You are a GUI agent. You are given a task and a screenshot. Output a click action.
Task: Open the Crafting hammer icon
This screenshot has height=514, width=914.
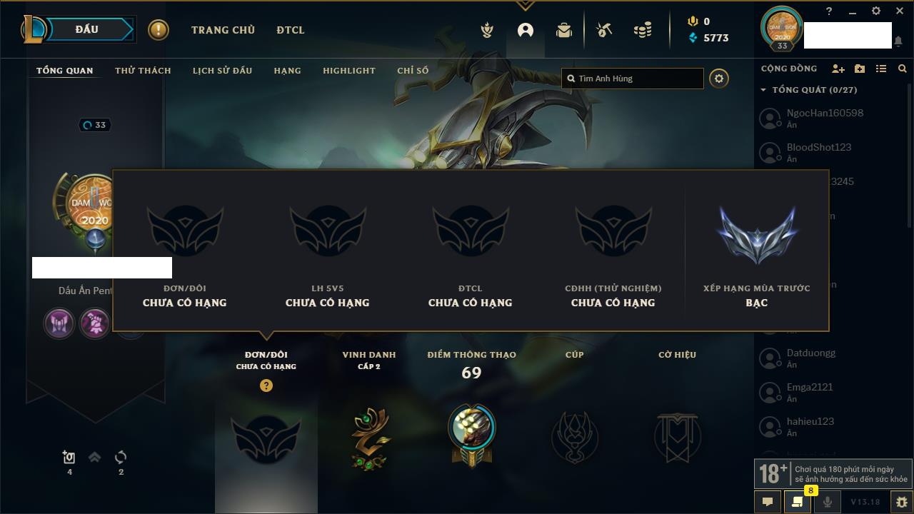(604, 30)
